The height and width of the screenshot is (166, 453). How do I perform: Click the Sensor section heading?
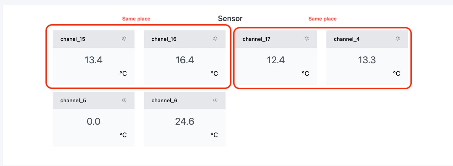pos(230,19)
